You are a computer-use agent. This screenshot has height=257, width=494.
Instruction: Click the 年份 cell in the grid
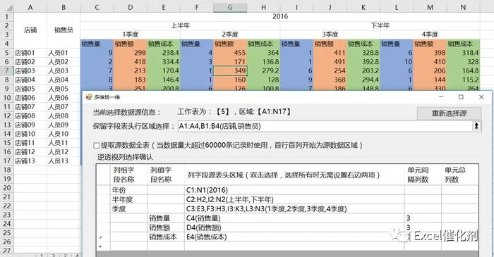(128, 190)
